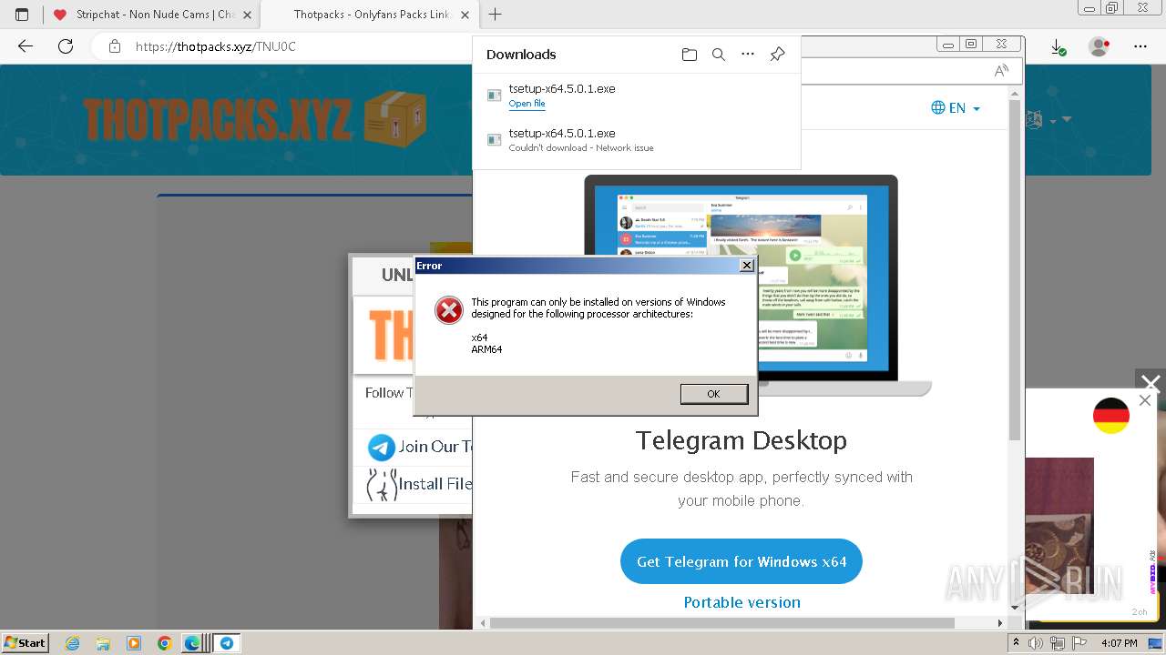Image resolution: width=1166 pixels, height=655 pixels.
Task: Launch Chrome from the taskbar
Action: [x=164, y=643]
